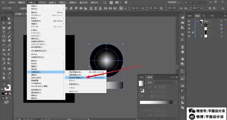Select the Eraser tool

pos(9,41)
